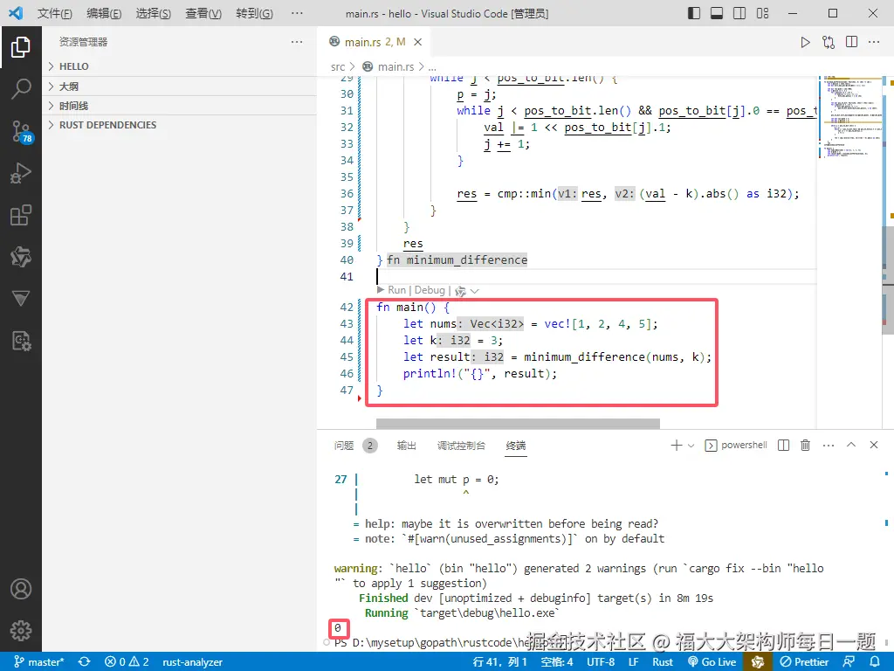Open the 转到(G) menu
This screenshot has height=671, width=894.
click(x=254, y=13)
